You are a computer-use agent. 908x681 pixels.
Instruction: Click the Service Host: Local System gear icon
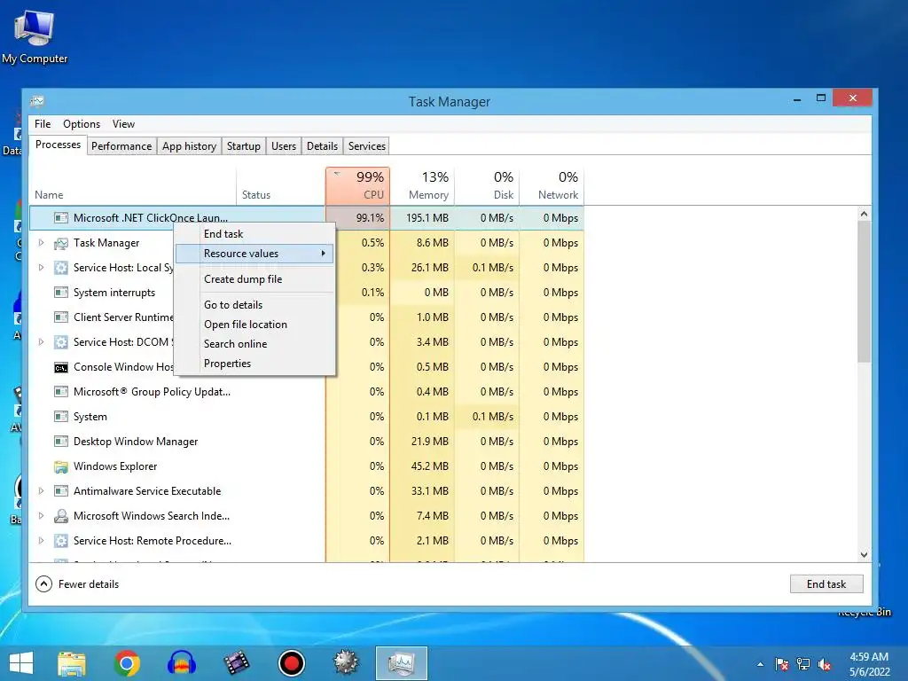61,268
